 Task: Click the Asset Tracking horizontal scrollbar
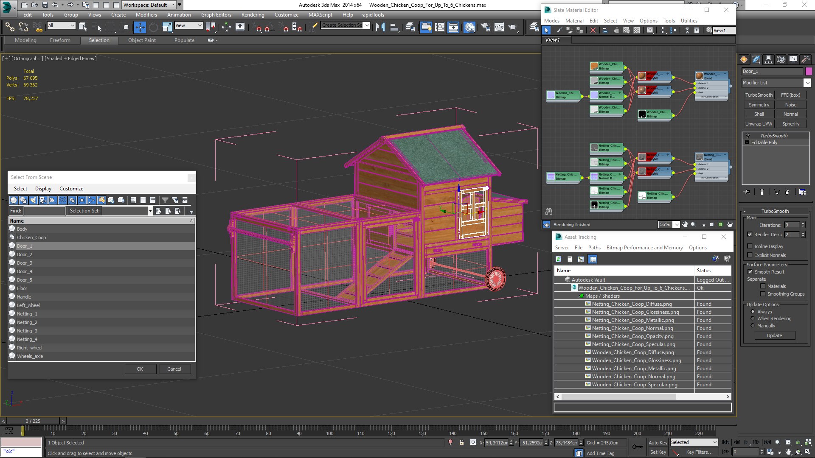(643, 397)
